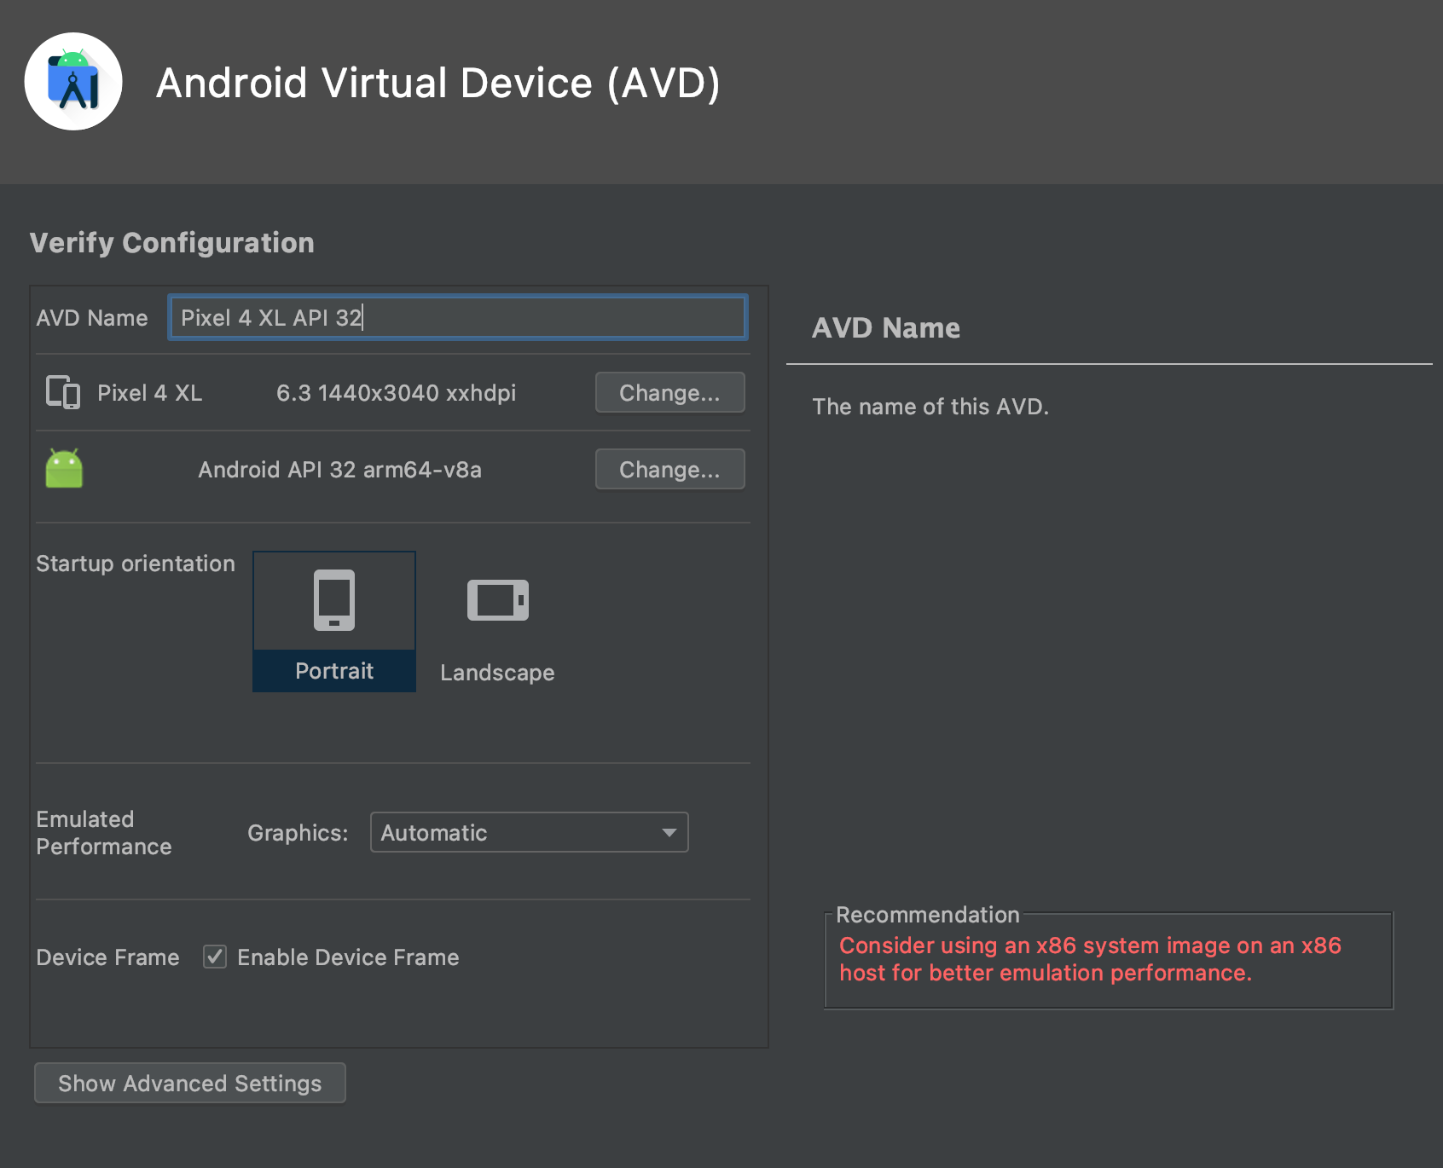Image resolution: width=1443 pixels, height=1168 pixels.
Task: Click the 'Verify Configuration' heading
Action: 172,243
